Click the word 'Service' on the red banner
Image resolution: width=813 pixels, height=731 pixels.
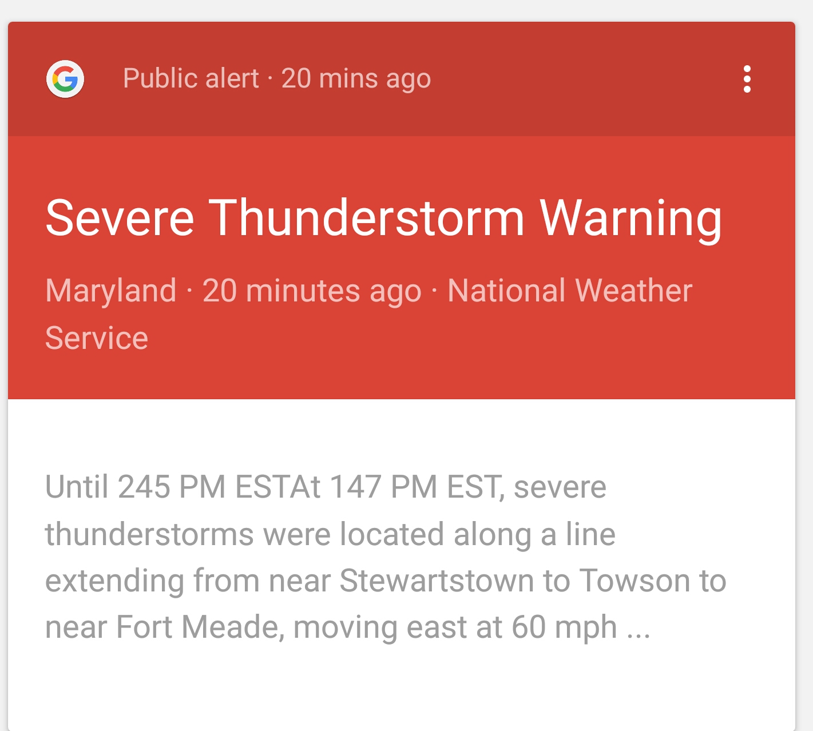pyautogui.click(x=97, y=337)
